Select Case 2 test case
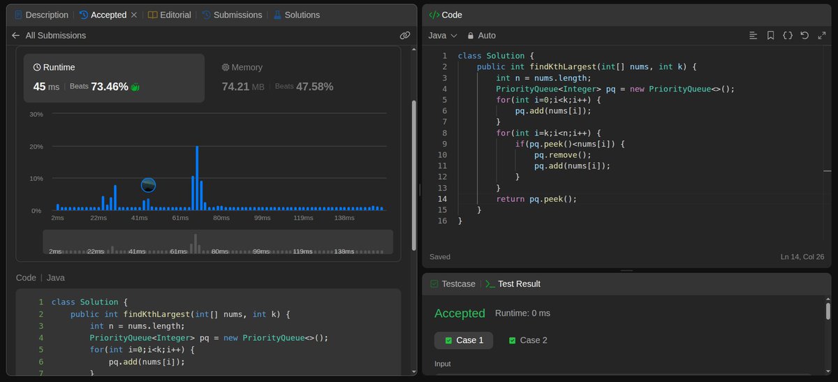 point(528,340)
